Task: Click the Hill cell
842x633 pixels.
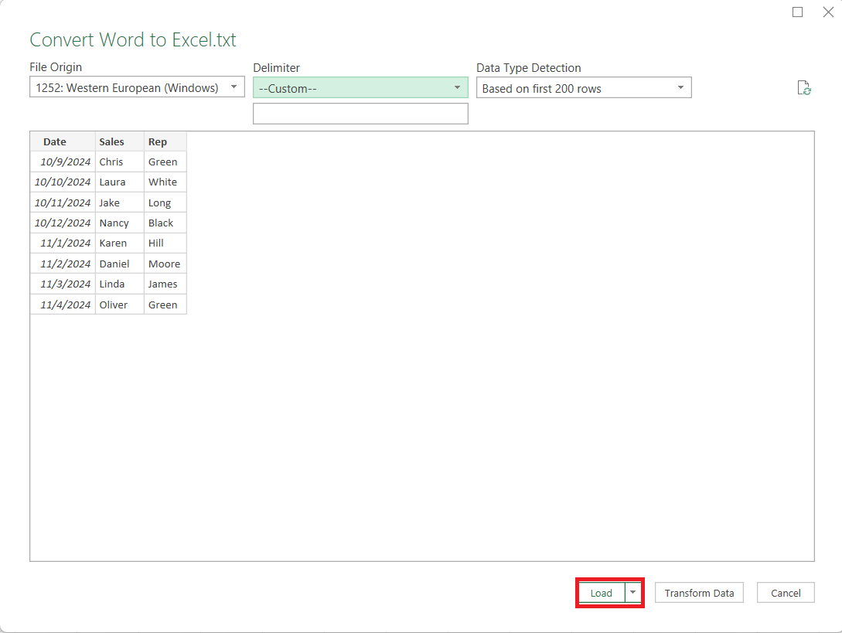Action: [165, 243]
